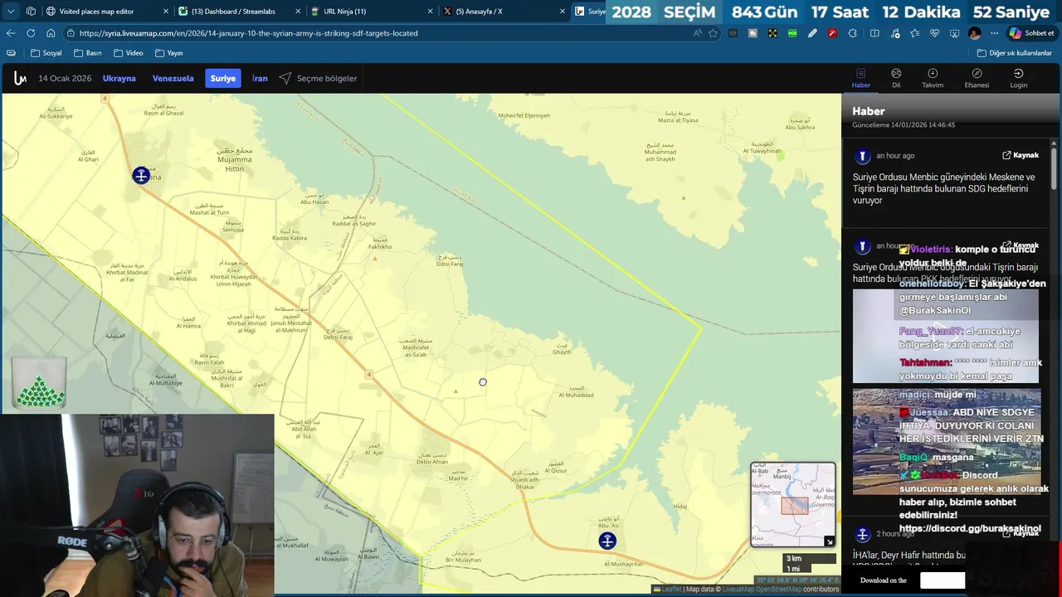Switch to the Venezuela region map

[x=173, y=78]
